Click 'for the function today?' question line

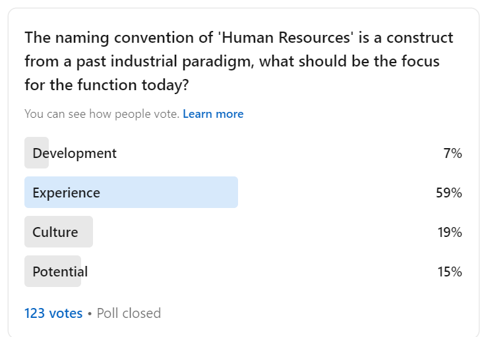106,85
